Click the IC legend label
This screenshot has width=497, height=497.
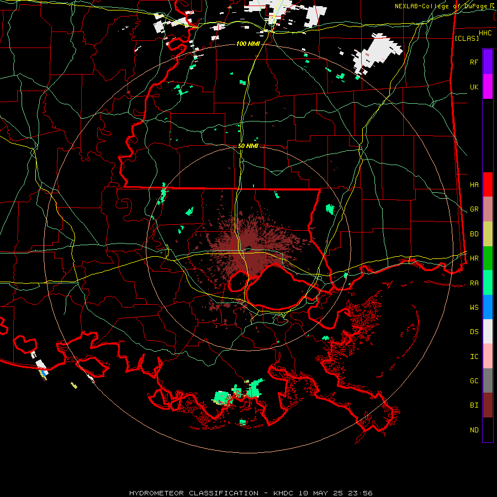pos(474,357)
